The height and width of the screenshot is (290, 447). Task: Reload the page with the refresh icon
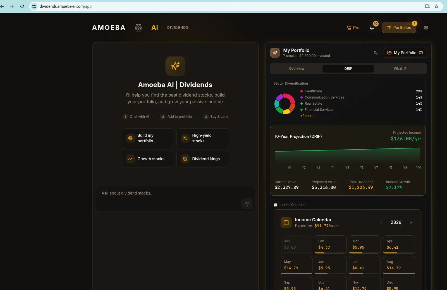pos(22,6)
